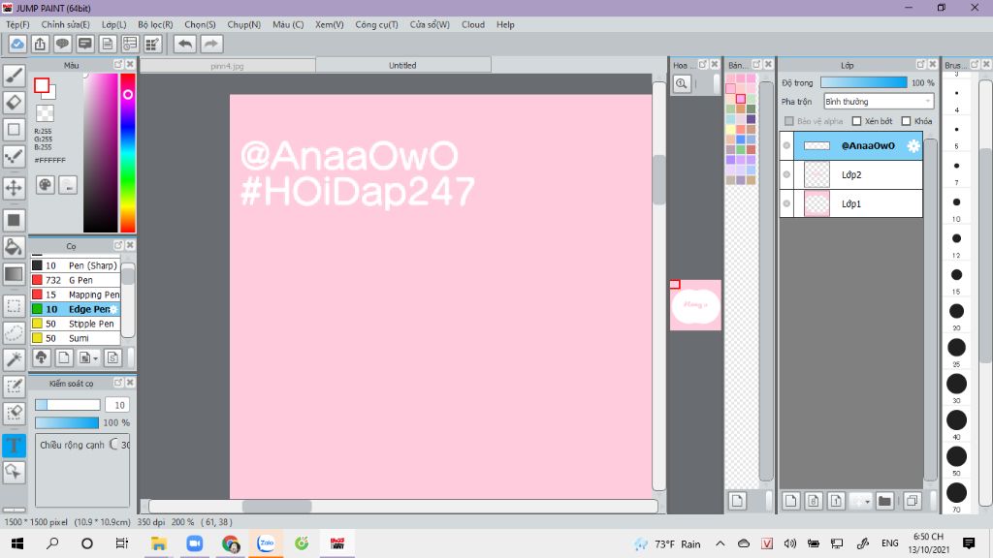Open the Tệp(F) menu
This screenshot has height=558, width=993.
coord(17,24)
